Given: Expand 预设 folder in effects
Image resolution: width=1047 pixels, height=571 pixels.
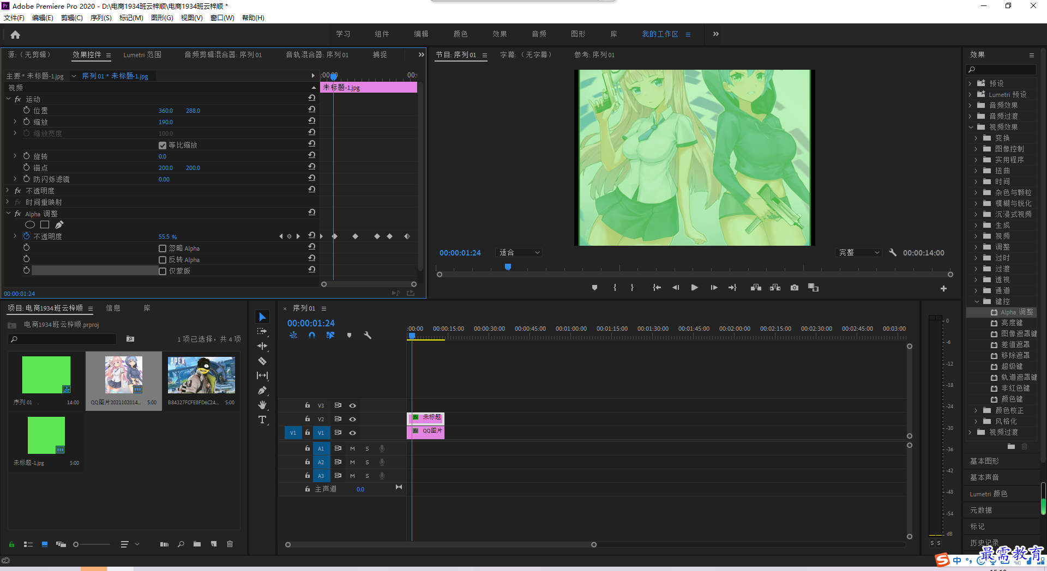Looking at the screenshot, I should coord(970,83).
